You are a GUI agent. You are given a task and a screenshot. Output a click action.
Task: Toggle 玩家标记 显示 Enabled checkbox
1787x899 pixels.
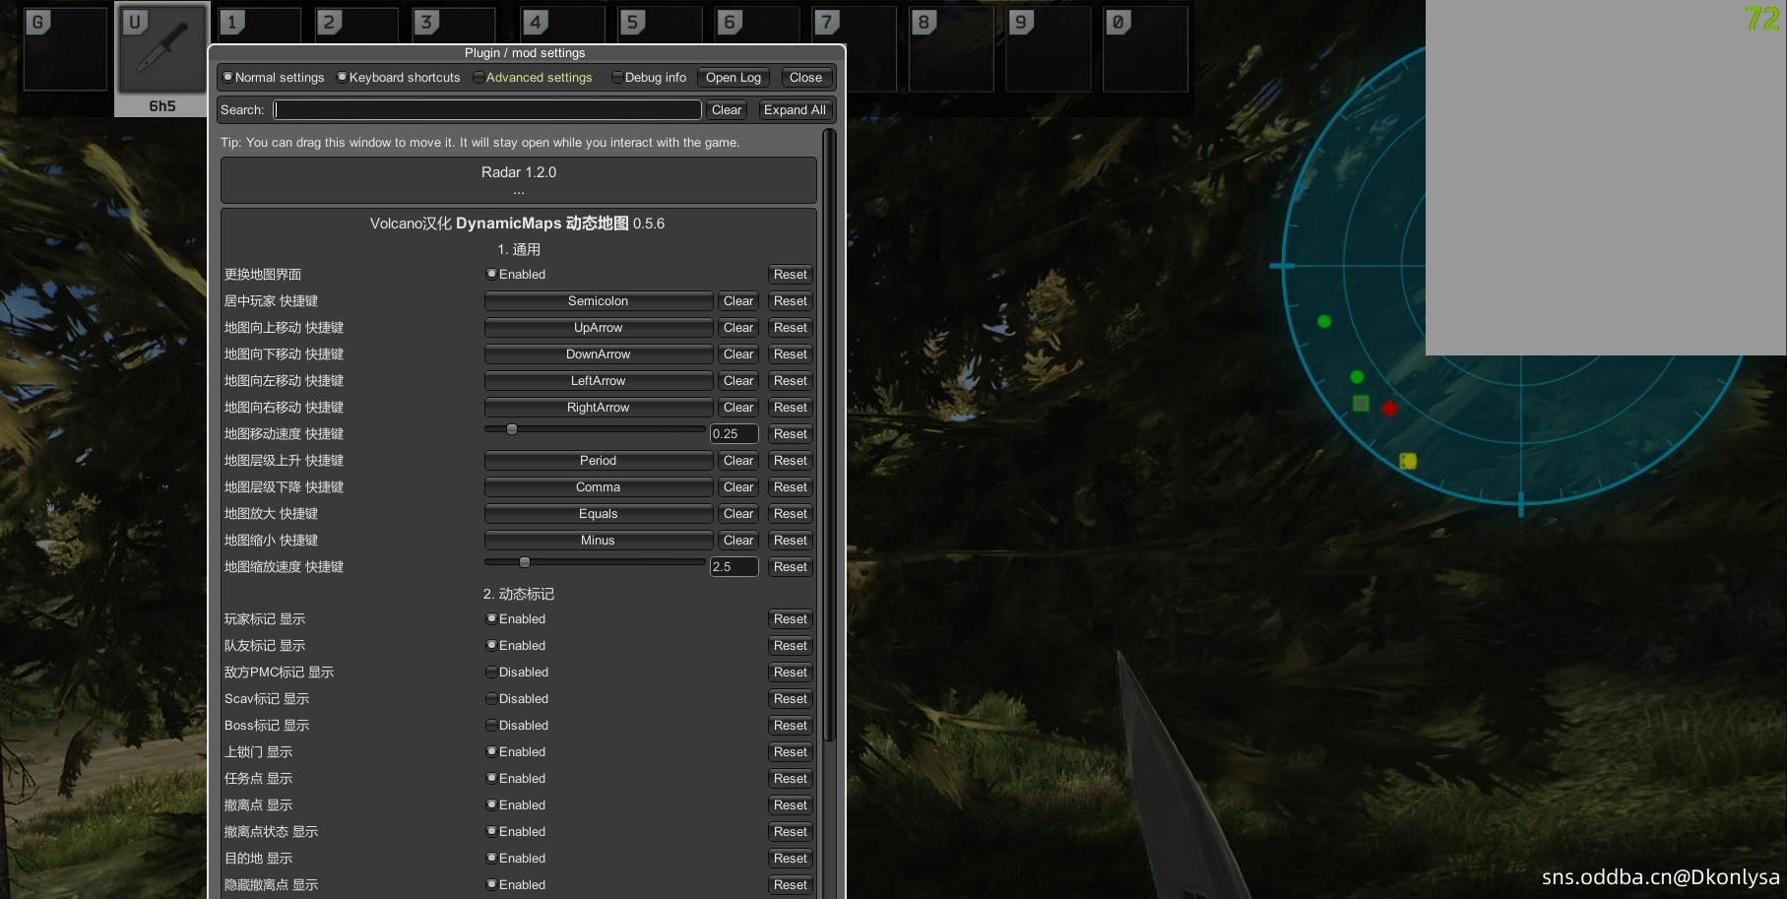(x=516, y=619)
